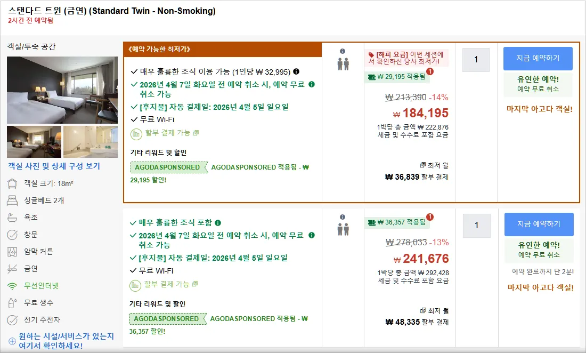Click occupancy info icon in ₩241,676 offer
Image resolution: width=586 pixels, height=353 pixels.
point(343,217)
